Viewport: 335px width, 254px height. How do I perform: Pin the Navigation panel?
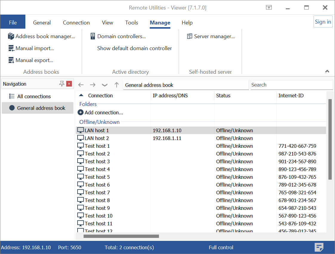[62, 84]
